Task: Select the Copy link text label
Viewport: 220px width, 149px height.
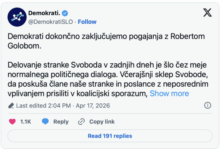Action: coord(102,121)
